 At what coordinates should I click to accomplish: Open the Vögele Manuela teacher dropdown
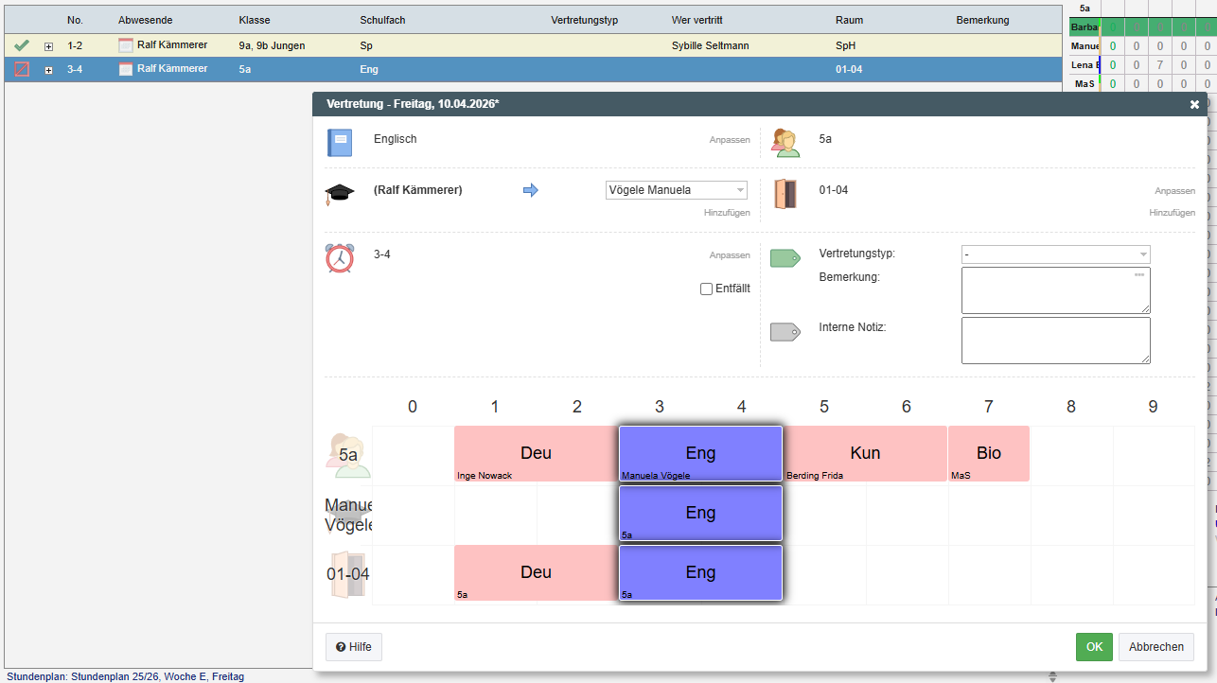[x=676, y=190]
